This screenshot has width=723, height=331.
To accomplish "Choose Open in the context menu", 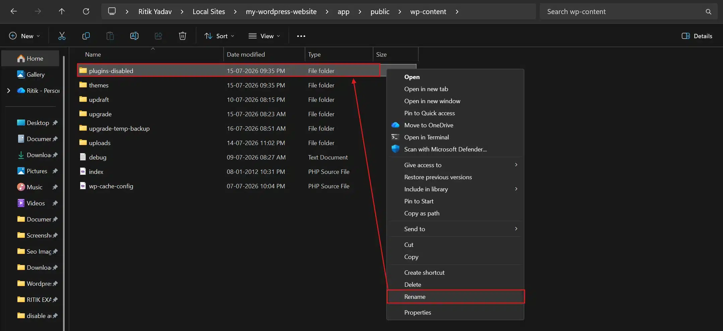I will click(456, 77).
